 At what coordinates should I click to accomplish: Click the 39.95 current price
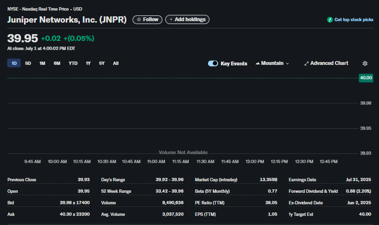coord(23,38)
